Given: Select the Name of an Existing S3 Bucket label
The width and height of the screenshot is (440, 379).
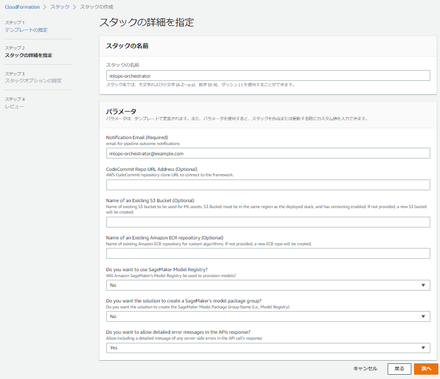Looking at the screenshot, I should click(150, 201).
